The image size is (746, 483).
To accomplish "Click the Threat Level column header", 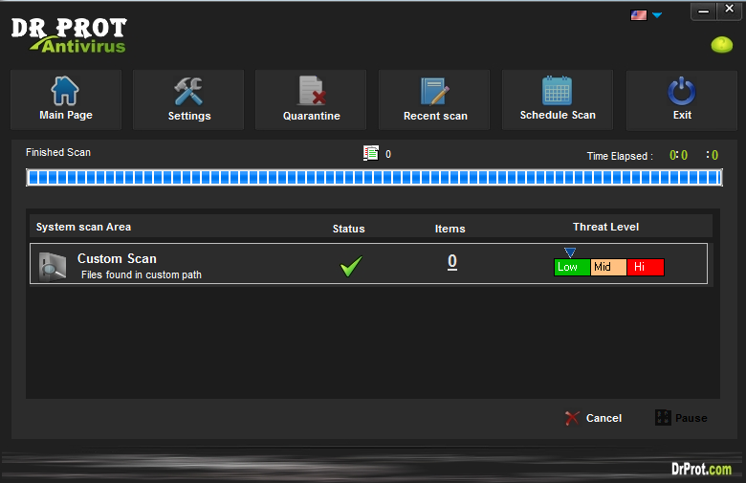I will [605, 227].
